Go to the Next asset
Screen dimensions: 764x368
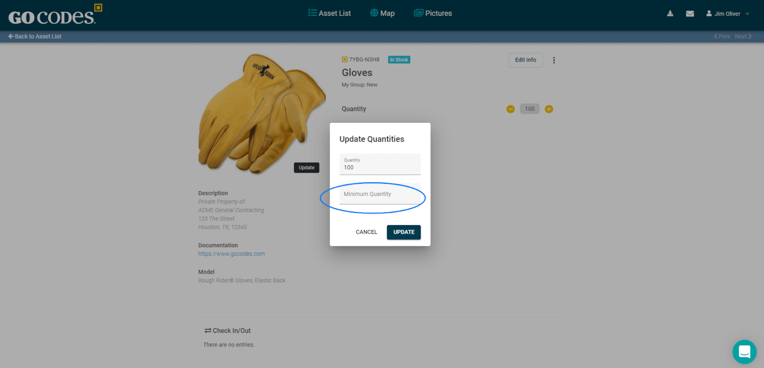pyautogui.click(x=743, y=36)
